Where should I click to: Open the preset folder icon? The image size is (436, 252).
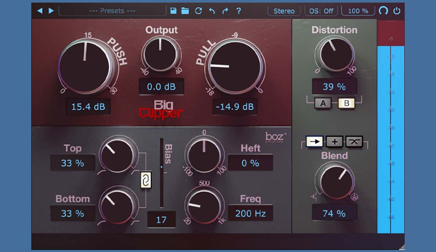pyautogui.click(x=185, y=10)
